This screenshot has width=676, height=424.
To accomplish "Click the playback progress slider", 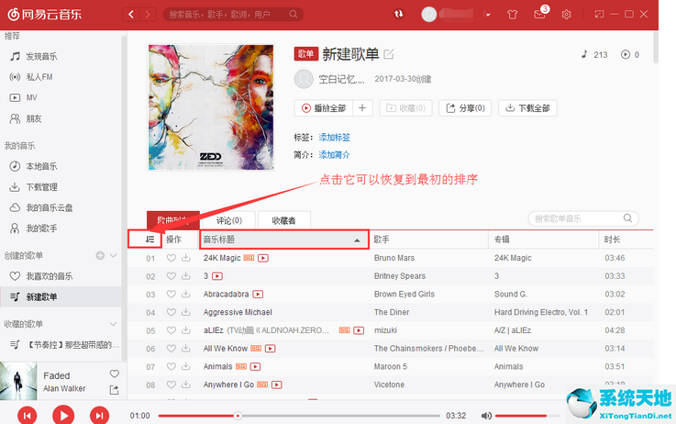I will 299,416.
